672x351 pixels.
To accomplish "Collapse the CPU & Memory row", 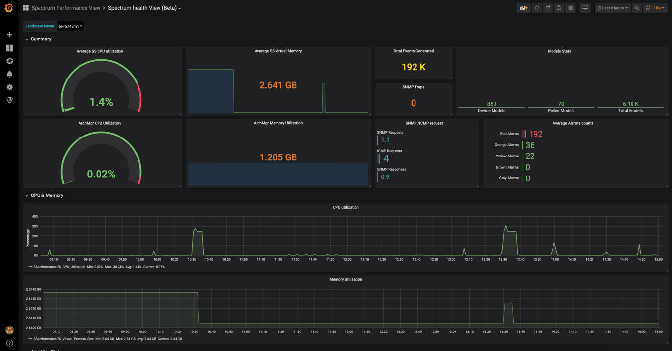I will [x=46, y=195].
